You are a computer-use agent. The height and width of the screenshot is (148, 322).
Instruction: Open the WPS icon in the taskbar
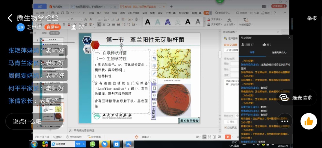point(129,144)
